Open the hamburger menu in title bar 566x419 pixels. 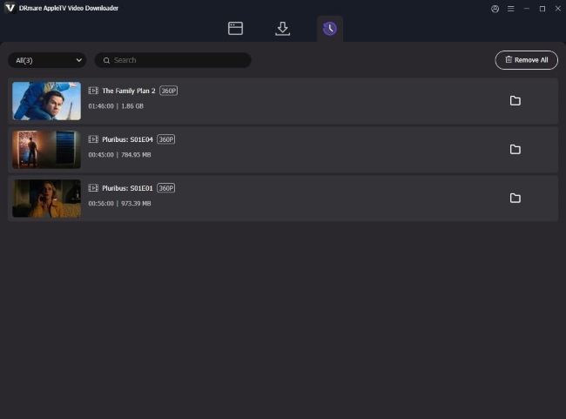(510, 9)
